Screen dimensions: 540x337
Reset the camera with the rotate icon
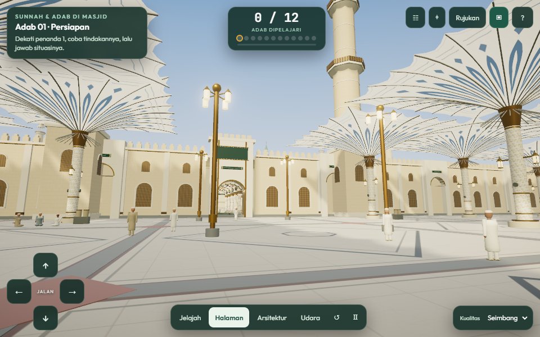336,317
